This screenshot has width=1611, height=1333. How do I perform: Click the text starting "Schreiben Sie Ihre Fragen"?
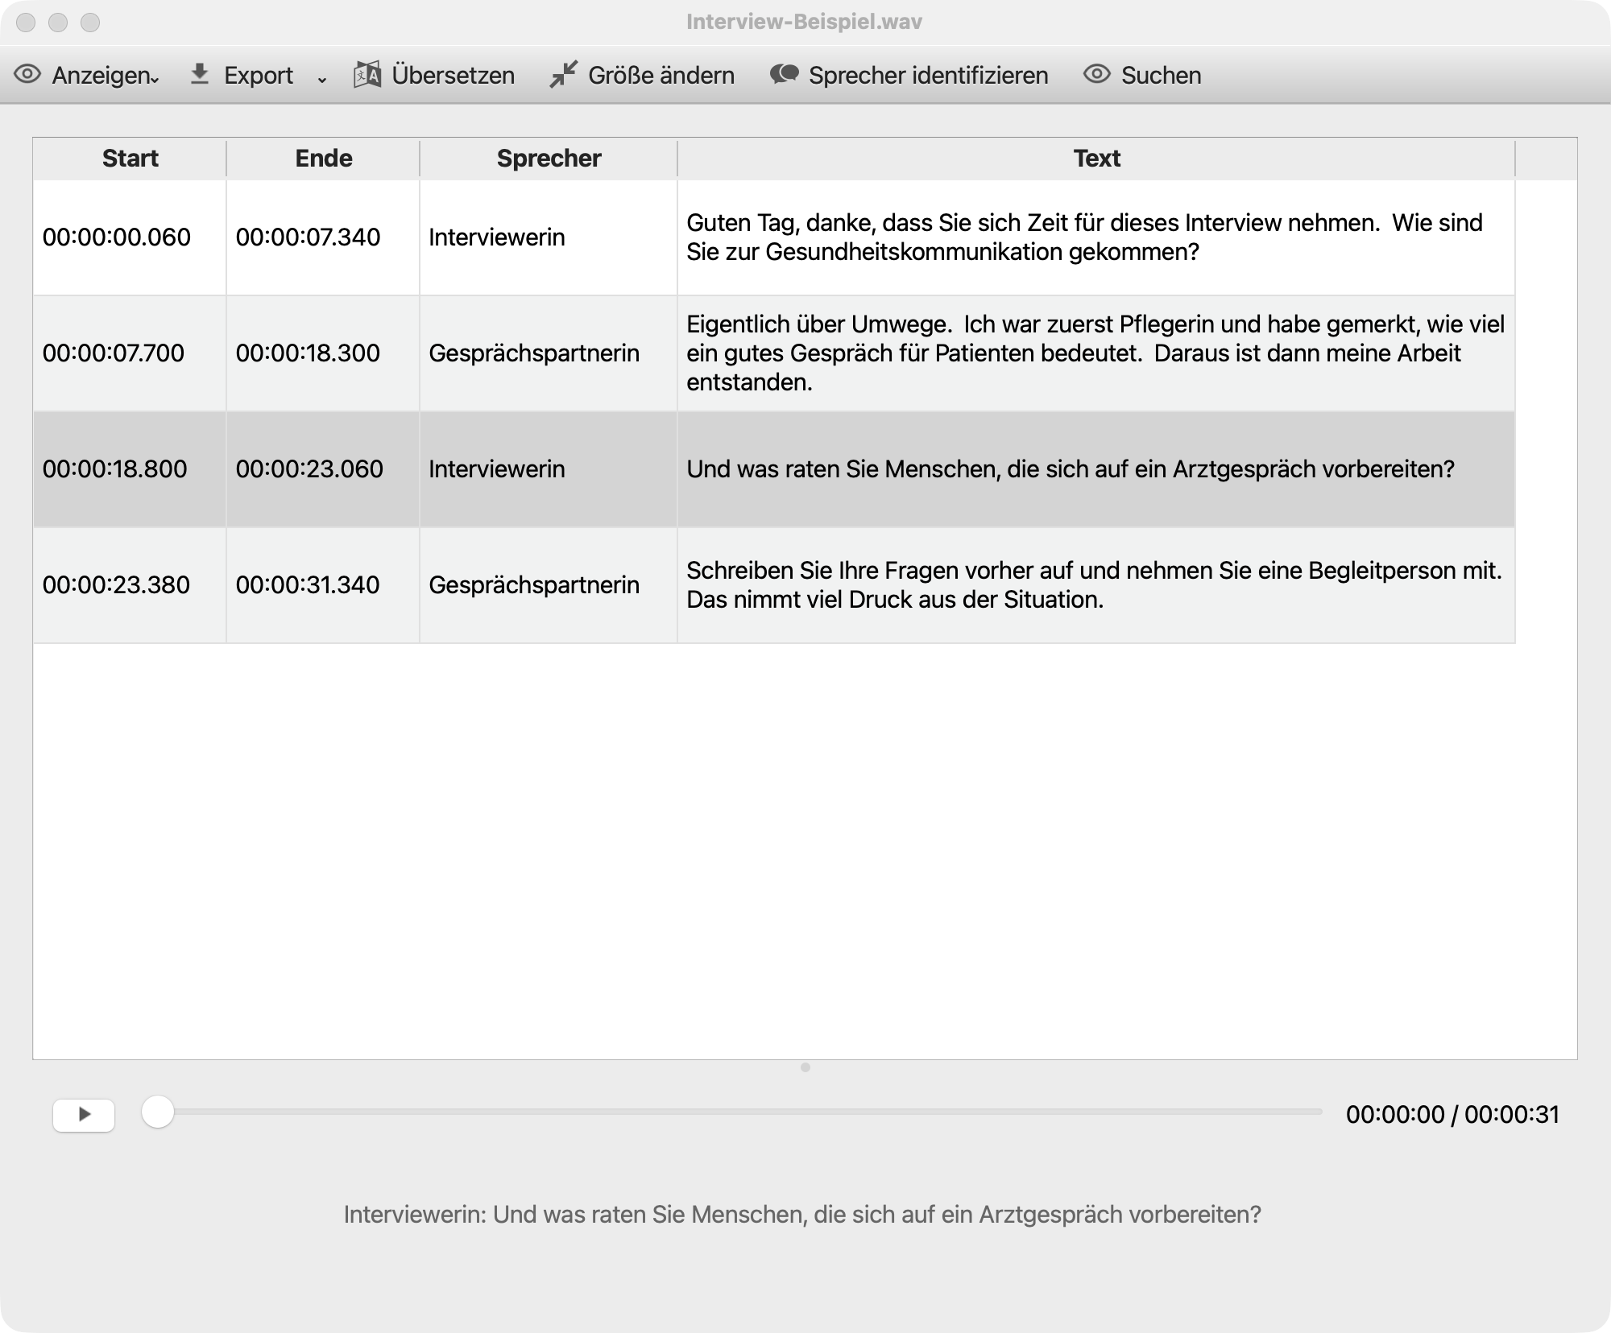(1095, 585)
